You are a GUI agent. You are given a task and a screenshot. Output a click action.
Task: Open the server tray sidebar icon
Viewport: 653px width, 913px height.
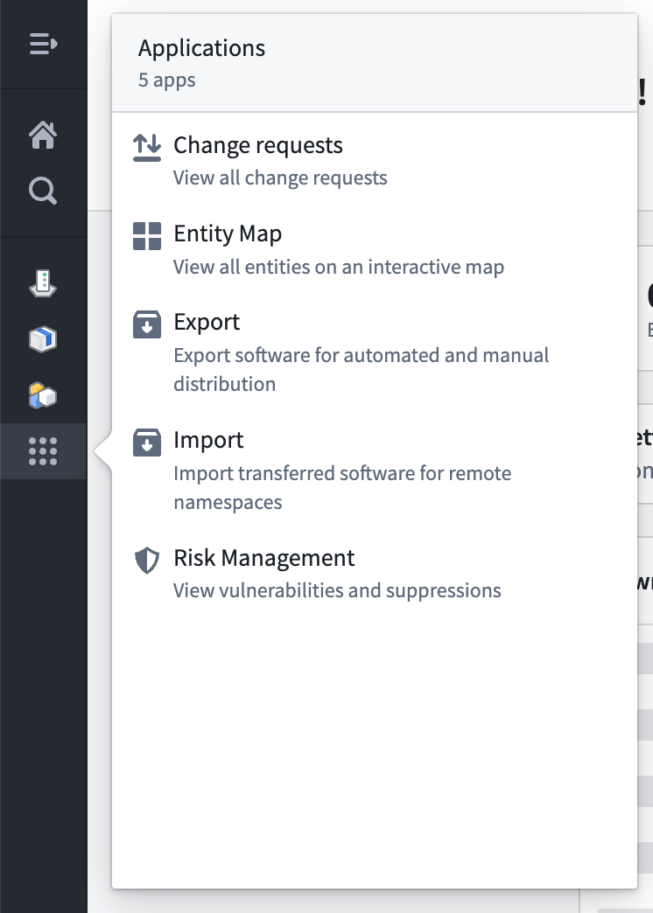pyautogui.click(x=43, y=283)
